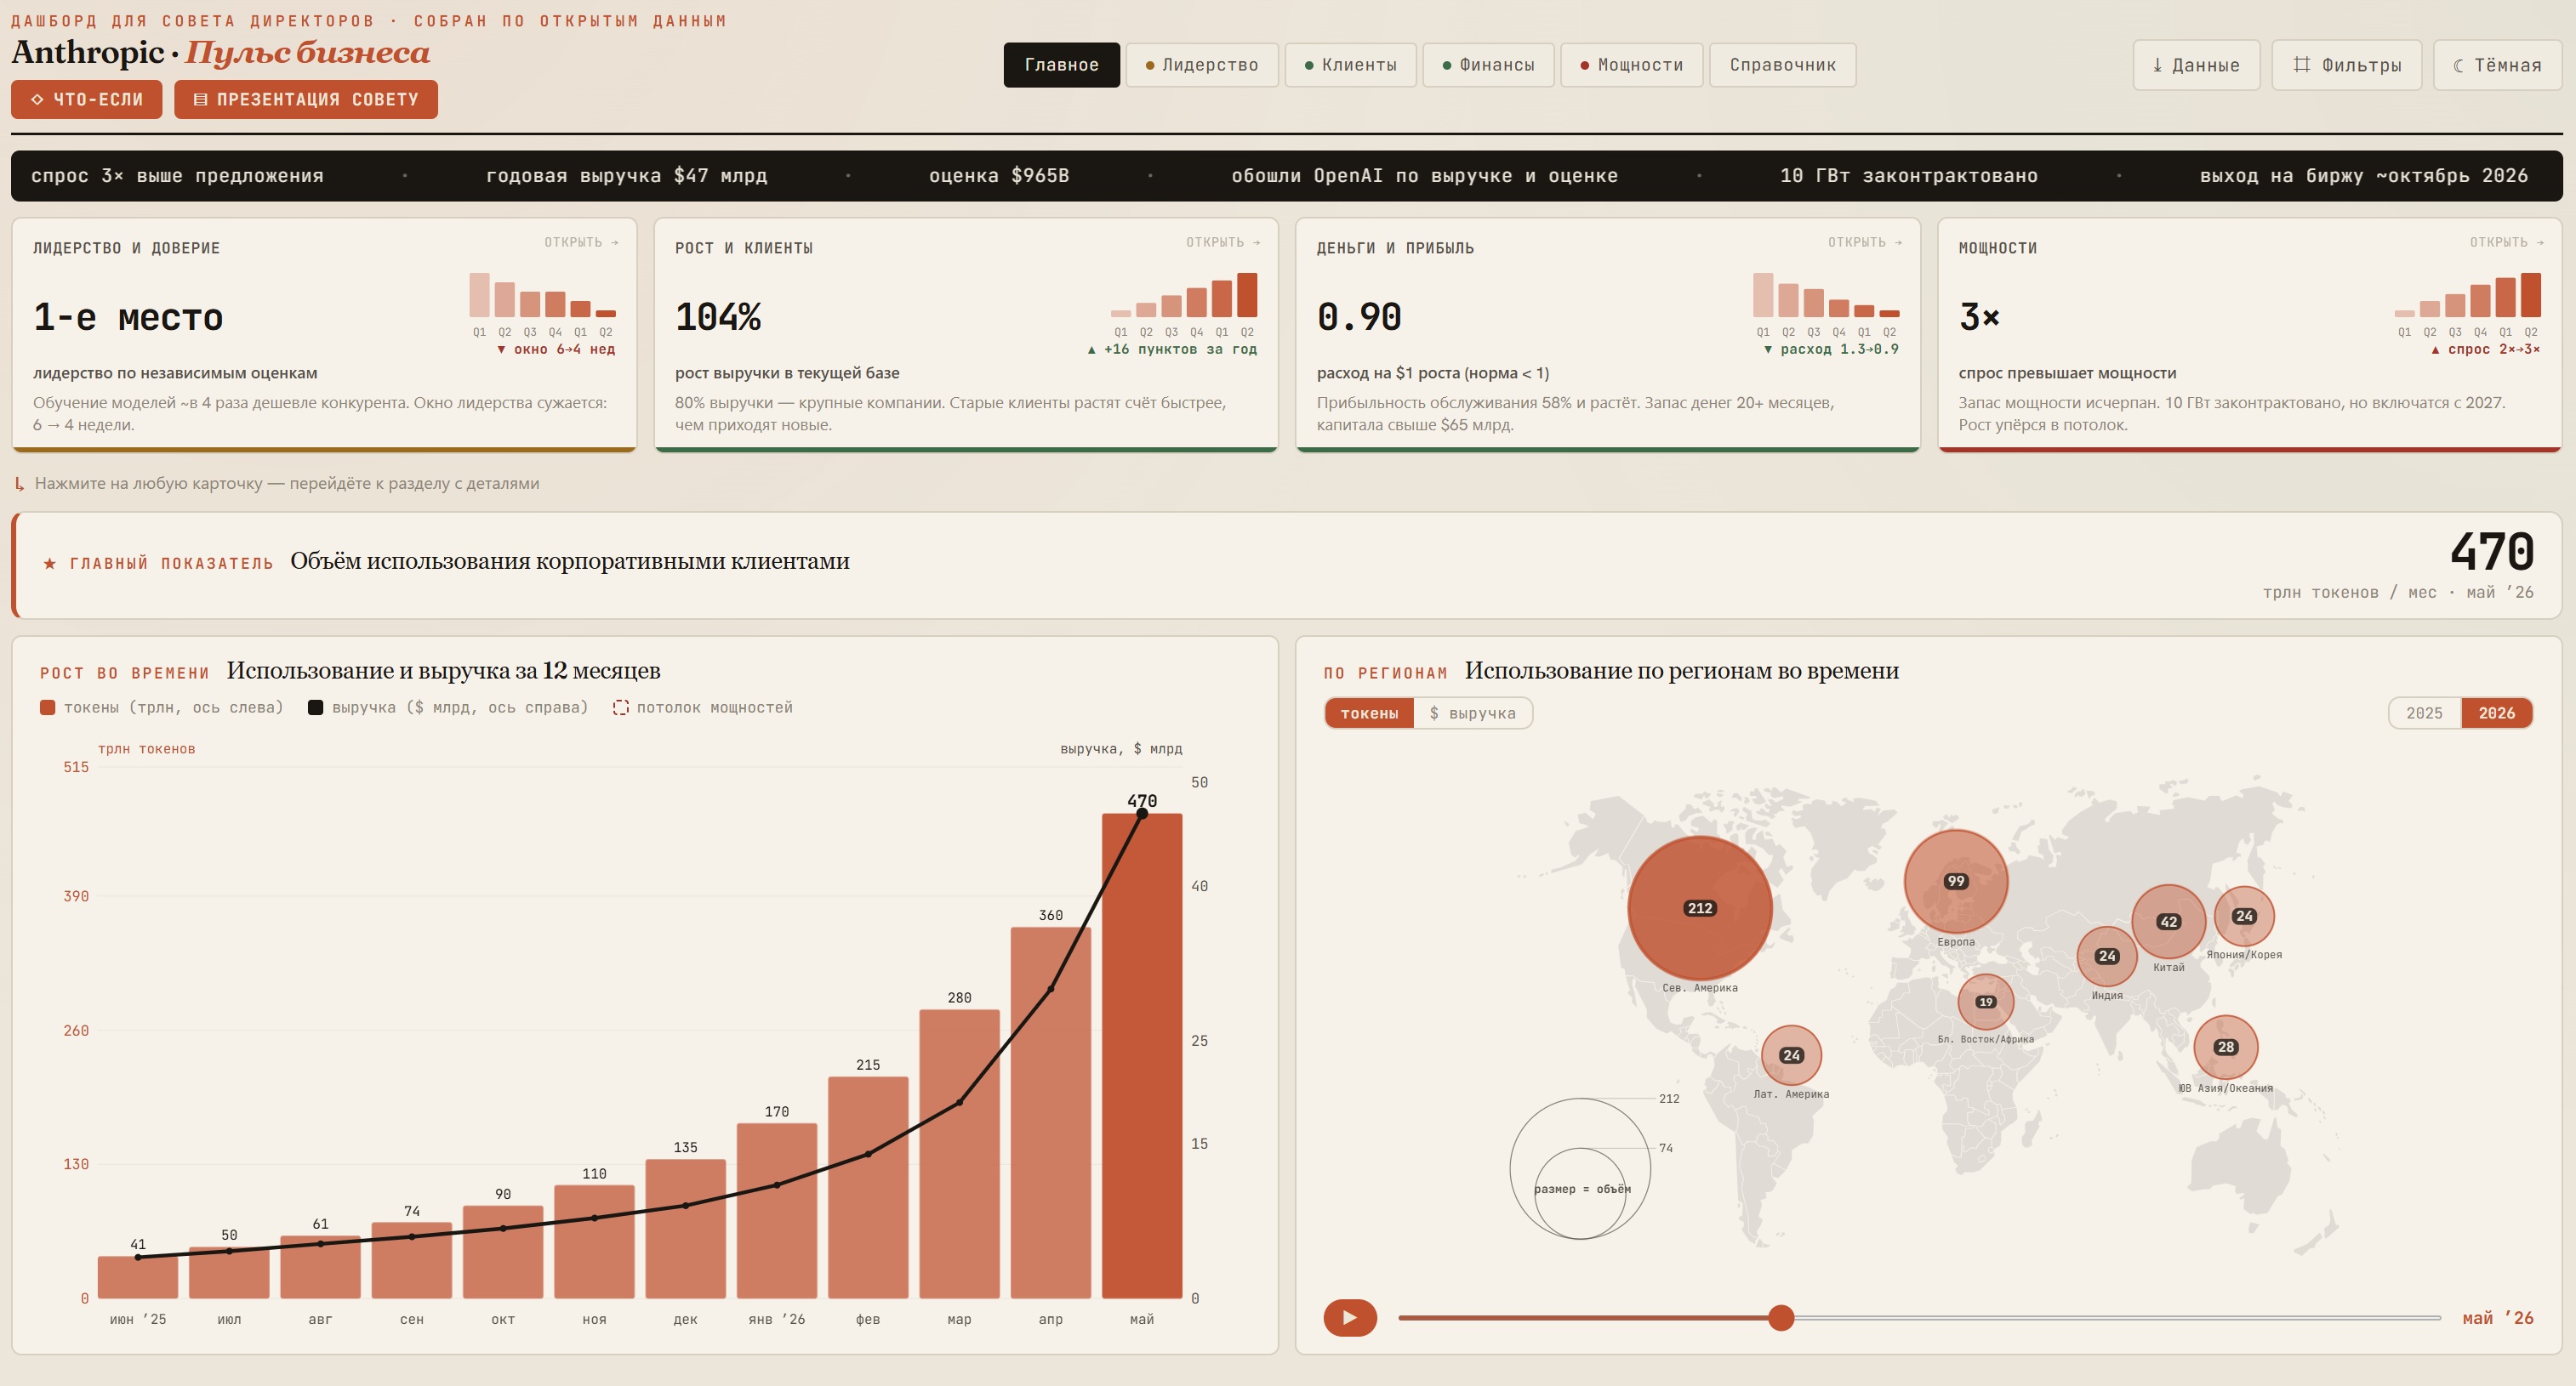Click the timeline slider handle
This screenshot has width=2576, height=1386.
(x=1780, y=1317)
